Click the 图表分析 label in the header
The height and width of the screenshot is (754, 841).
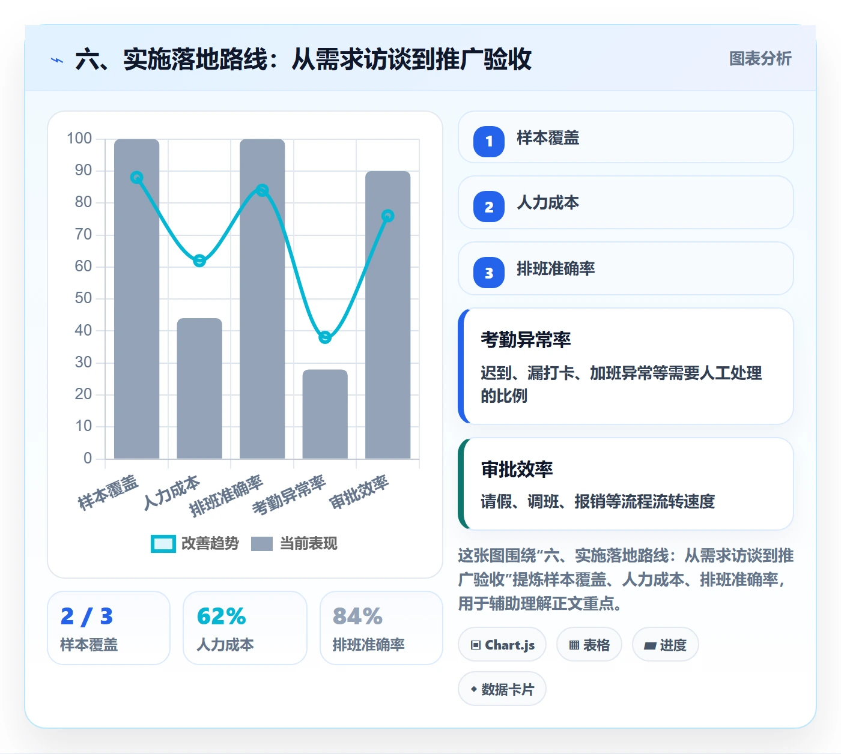click(760, 59)
